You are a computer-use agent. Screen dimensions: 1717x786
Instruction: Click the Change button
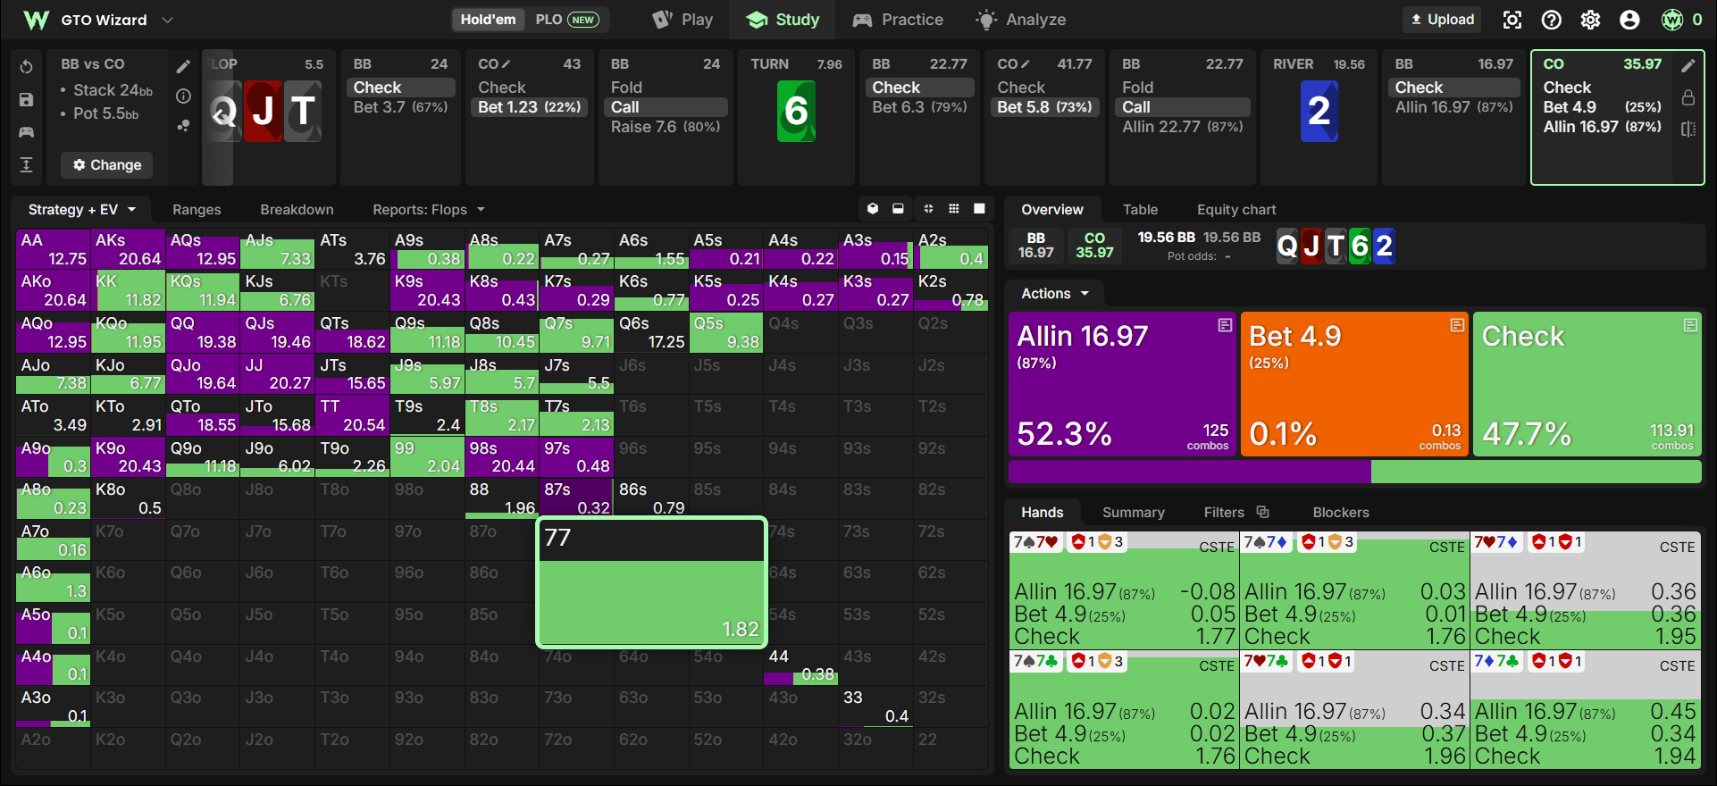pos(107,165)
